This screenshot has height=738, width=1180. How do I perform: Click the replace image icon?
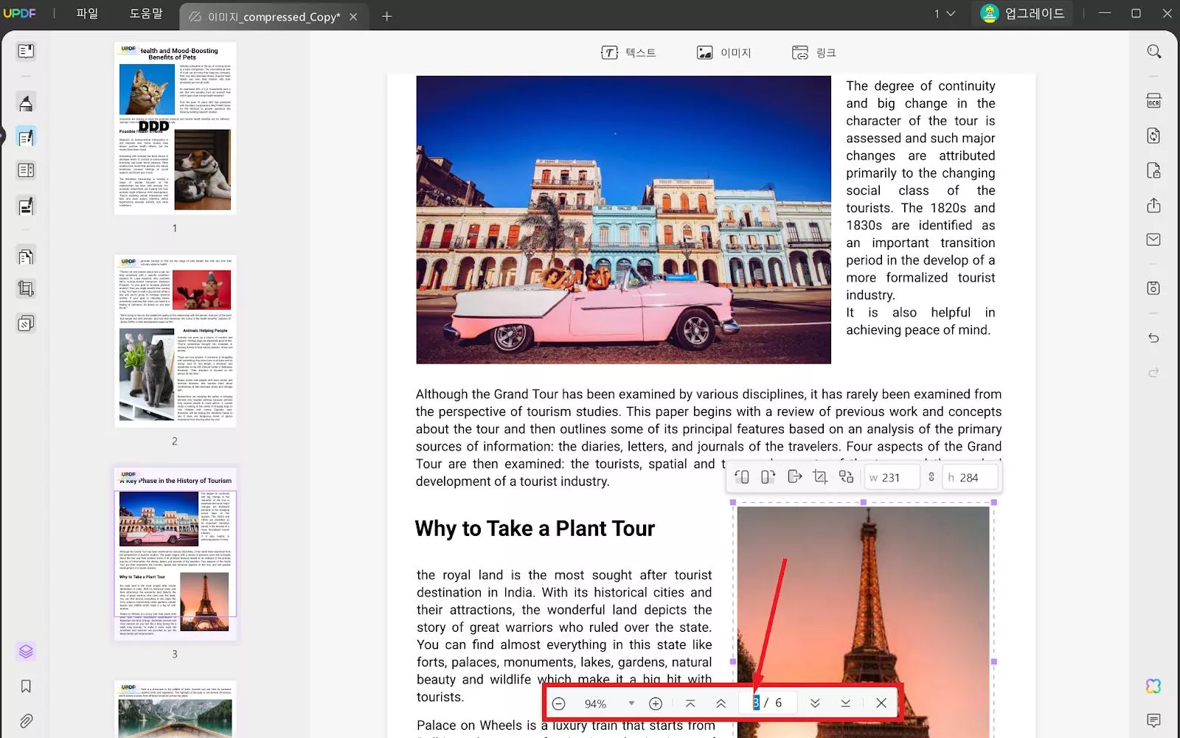(x=846, y=477)
